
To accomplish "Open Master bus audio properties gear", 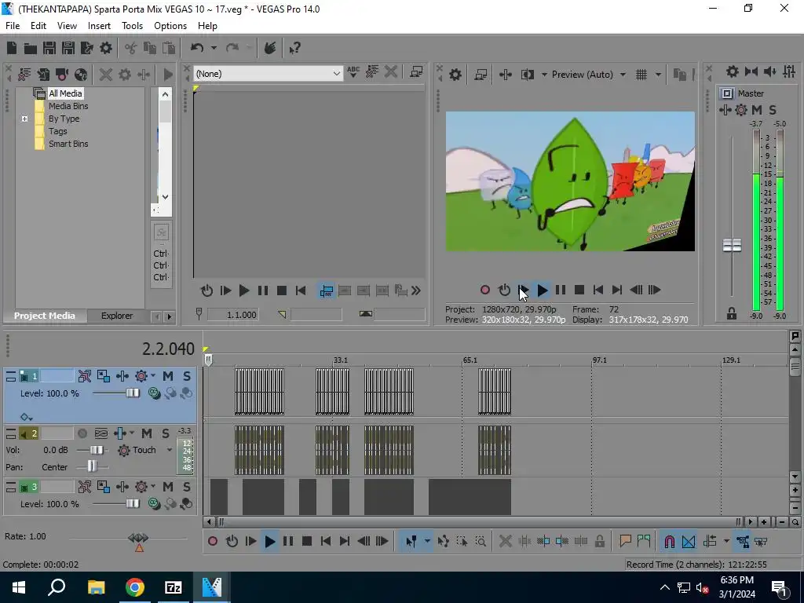I will (733, 71).
